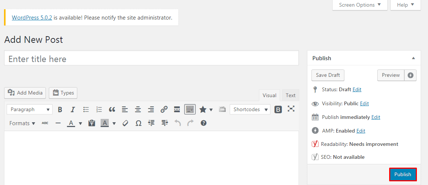Open keyboard shortcuts help icon

[x=203, y=123]
